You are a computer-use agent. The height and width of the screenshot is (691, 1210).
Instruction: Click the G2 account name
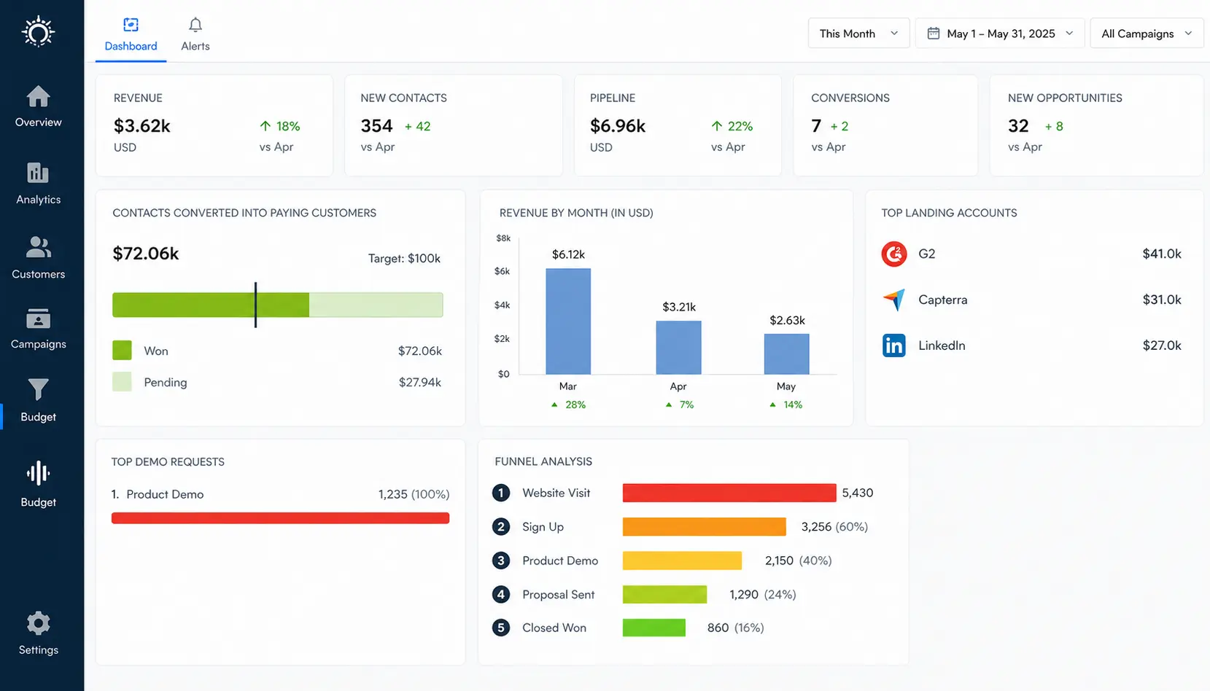[x=926, y=254]
